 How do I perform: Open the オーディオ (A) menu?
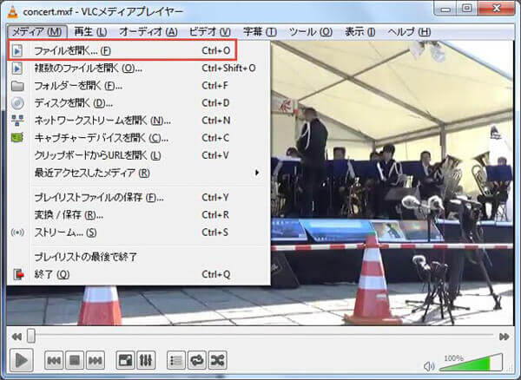click(x=148, y=32)
